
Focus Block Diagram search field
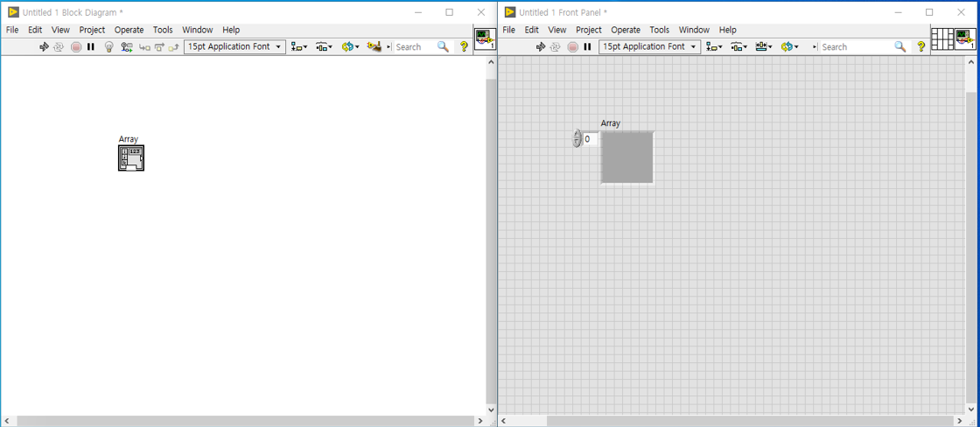pyautogui.click(x=415, y=47)
